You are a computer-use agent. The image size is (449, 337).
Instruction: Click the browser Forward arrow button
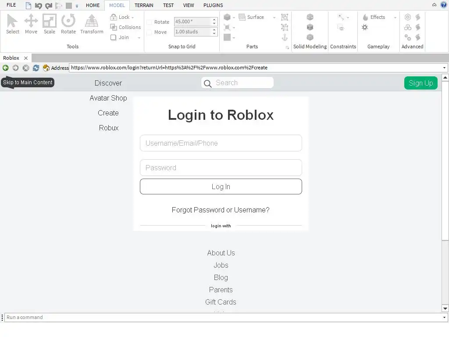15,68
